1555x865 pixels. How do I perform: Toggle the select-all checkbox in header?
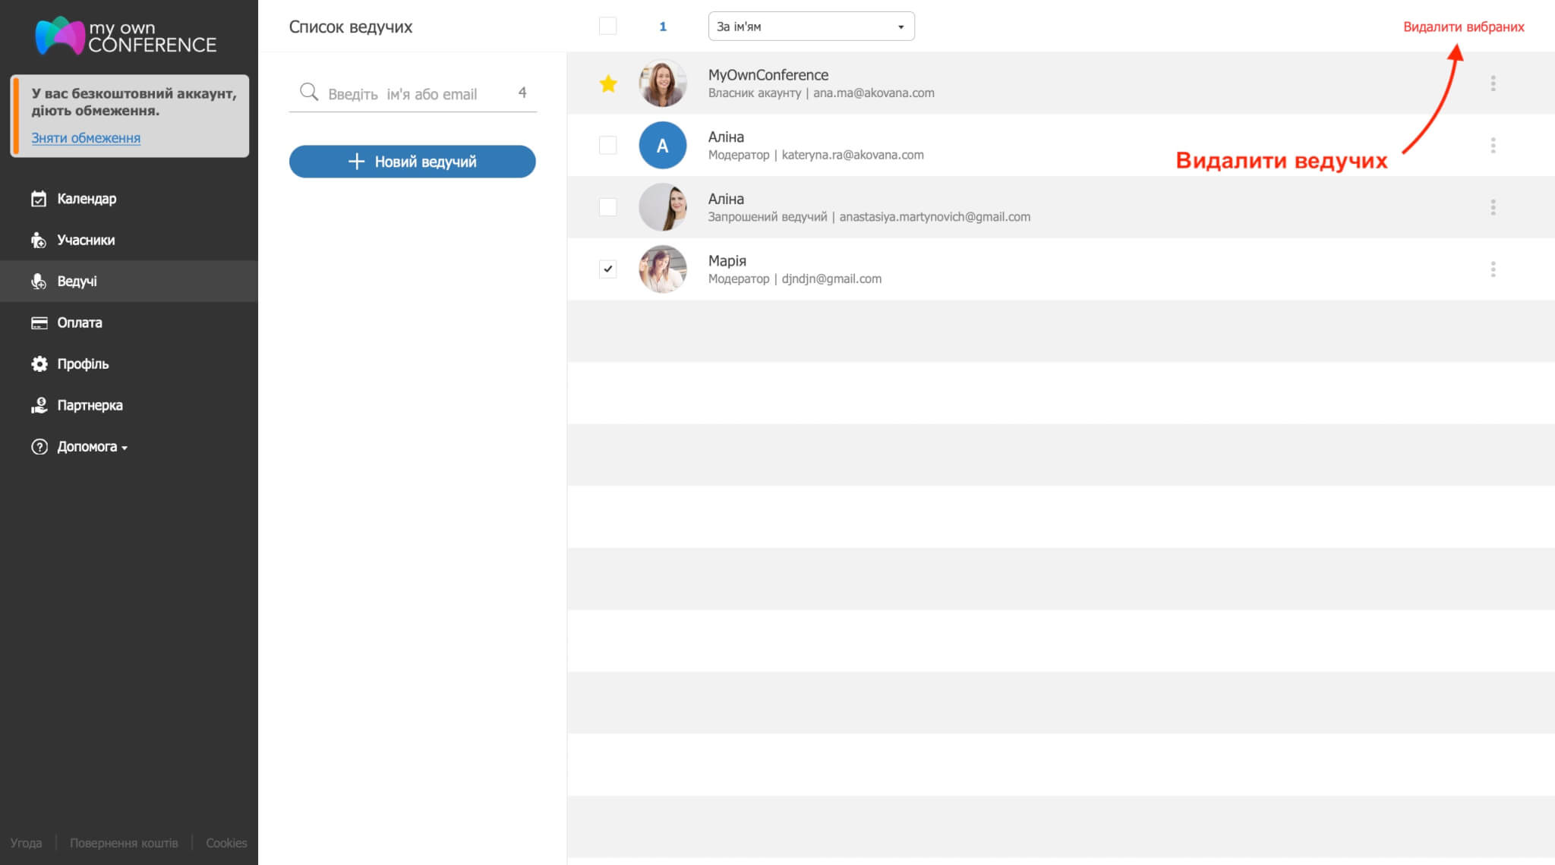pos(608,27)
